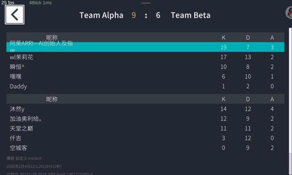Click the 昵称 header in first table
This screenshot has height=175, width=292.
point(52,38)
